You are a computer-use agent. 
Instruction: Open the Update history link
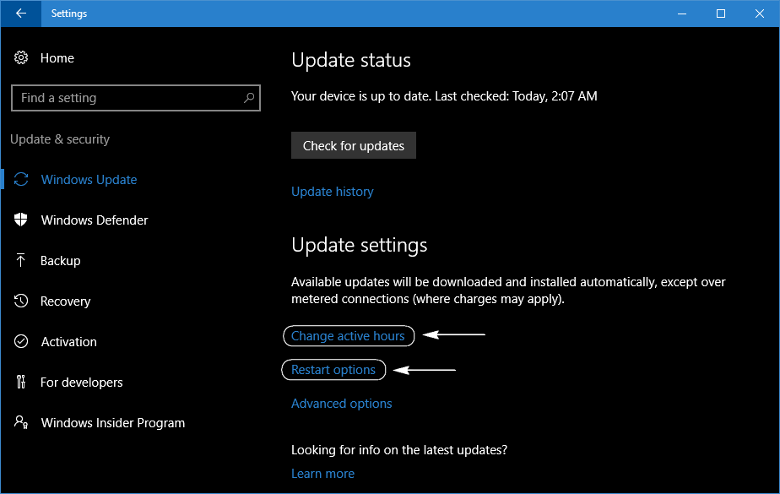point(333,192)
